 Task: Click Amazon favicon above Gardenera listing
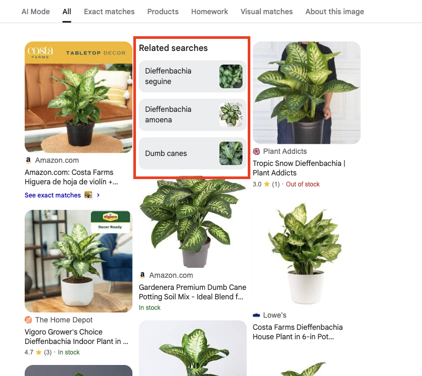tap(142, 275)
